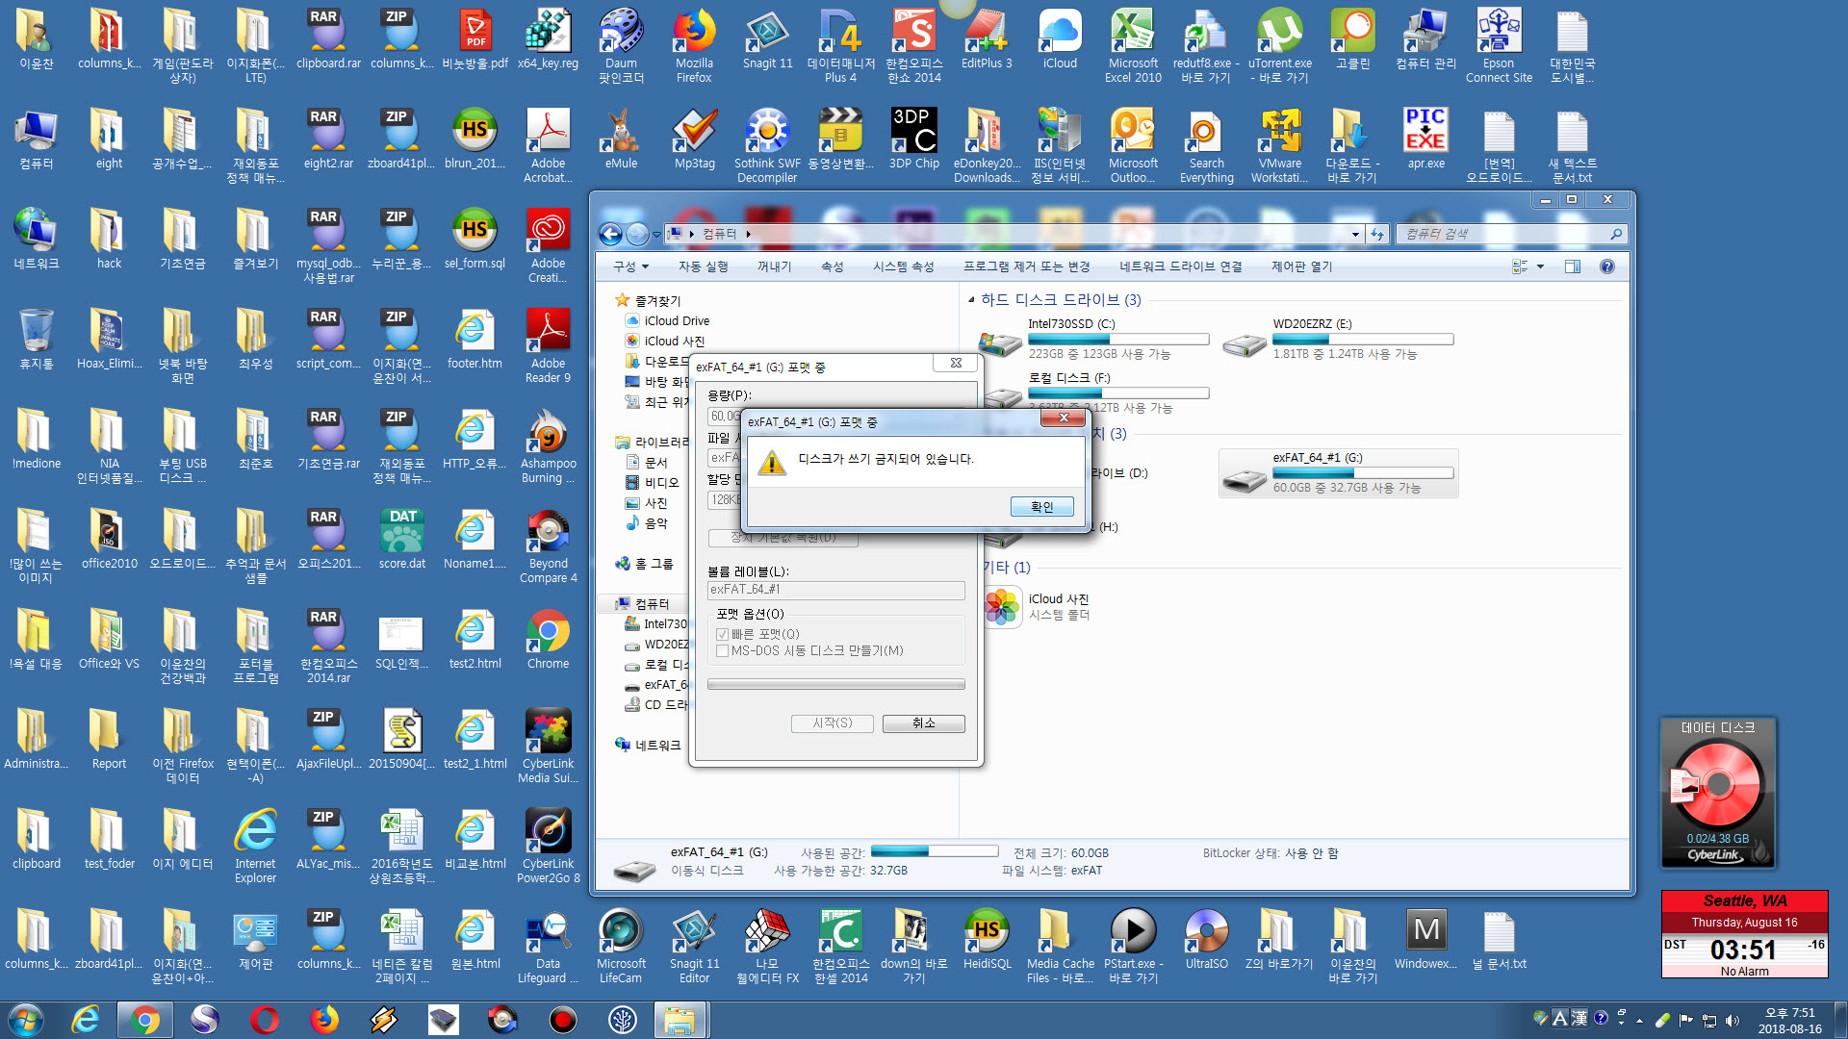
Task: Open the 제어판 desktop icon
Action: point(255,940)
